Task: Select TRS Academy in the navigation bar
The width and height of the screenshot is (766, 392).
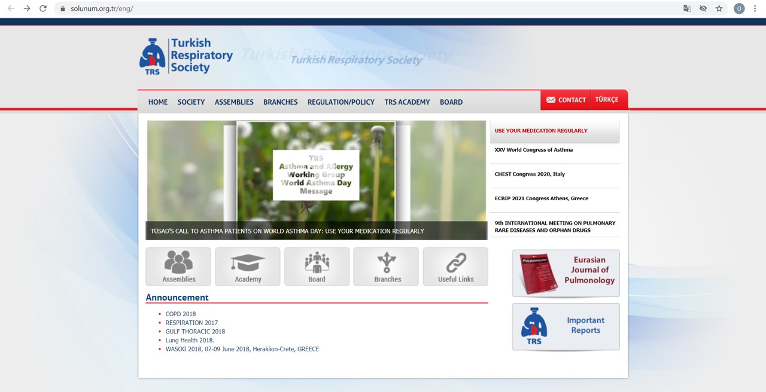Action: coord(407,102)
